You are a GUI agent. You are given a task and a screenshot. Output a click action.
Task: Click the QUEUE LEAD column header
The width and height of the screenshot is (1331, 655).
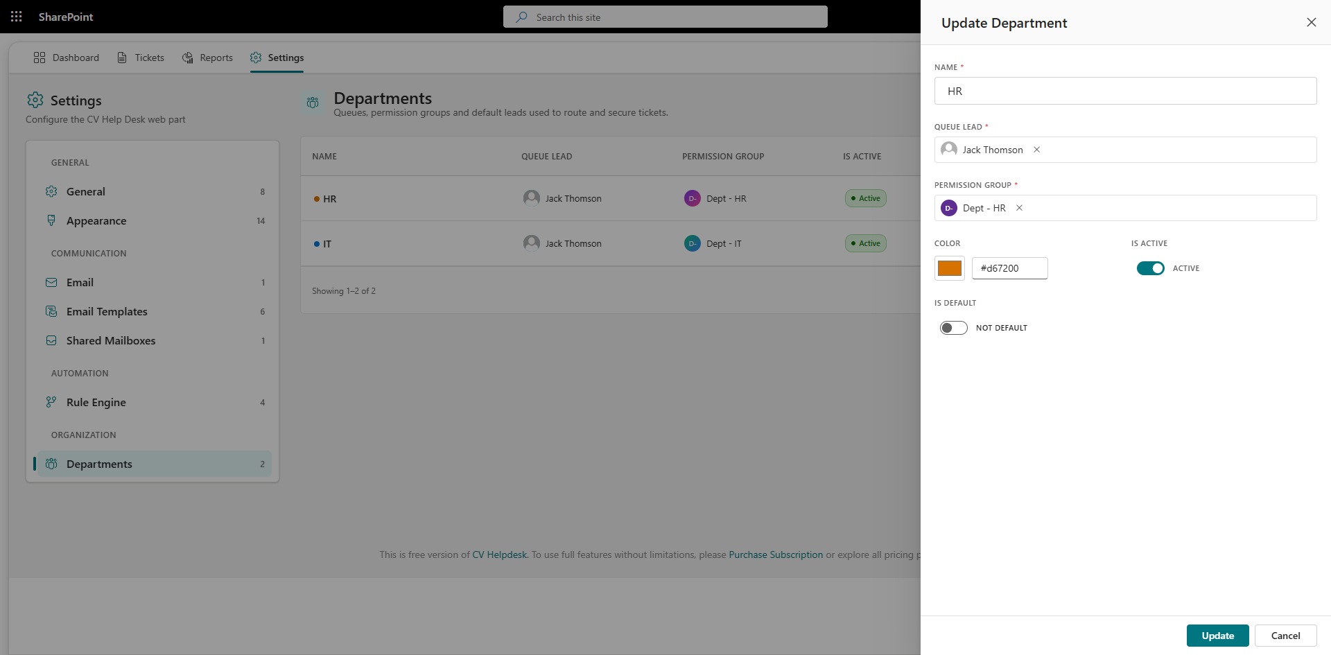point(547,157)
